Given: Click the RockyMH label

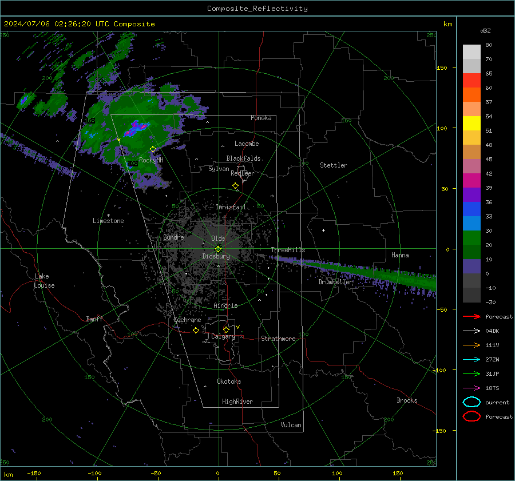Looking at the screenshot, I should click(x=151, y=160).
